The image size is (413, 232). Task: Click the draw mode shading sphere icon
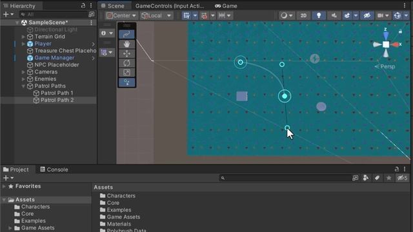[284, 15]
